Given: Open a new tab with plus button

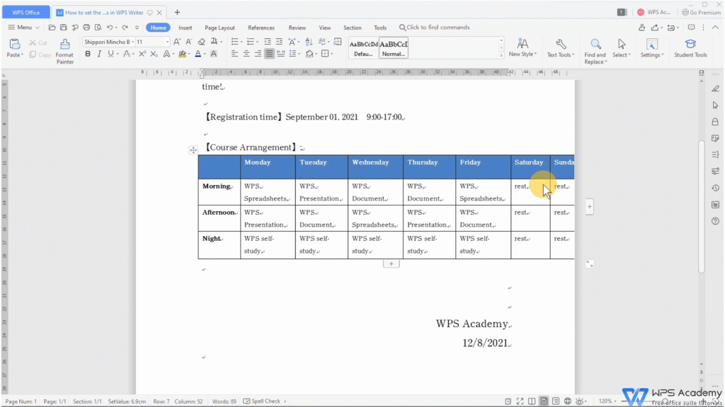Looking at the screenshot, I should point(177,13).
